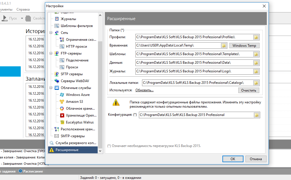Screen dimensions: 291x180
Task: Open Windows Azure settings page
Action: pos(78,95)
